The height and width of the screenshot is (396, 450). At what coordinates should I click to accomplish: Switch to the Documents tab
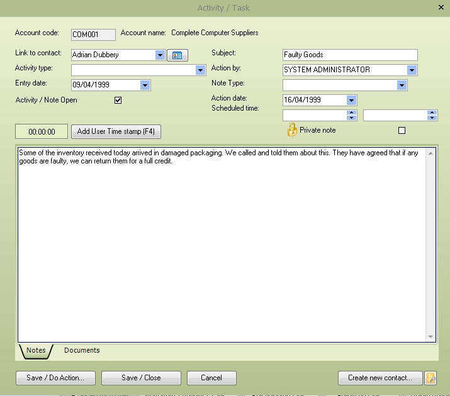point(82,351)
